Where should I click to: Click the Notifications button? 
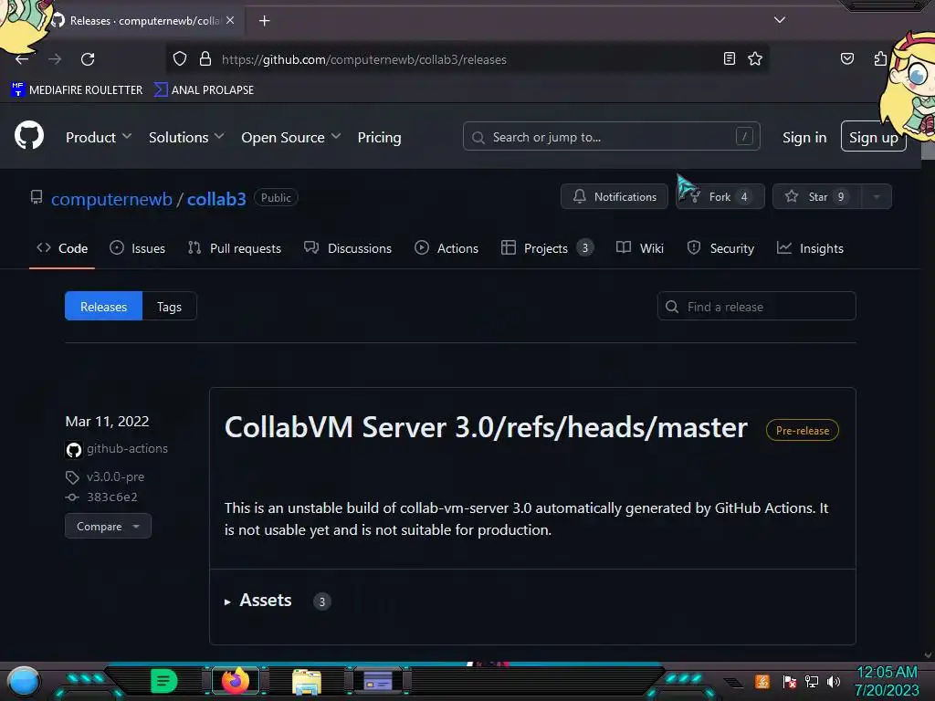click(614, 197)
